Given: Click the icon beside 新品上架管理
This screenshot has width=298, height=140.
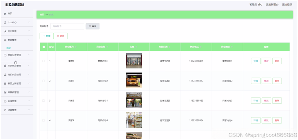Looking at the screenshot, I should 5,84.
